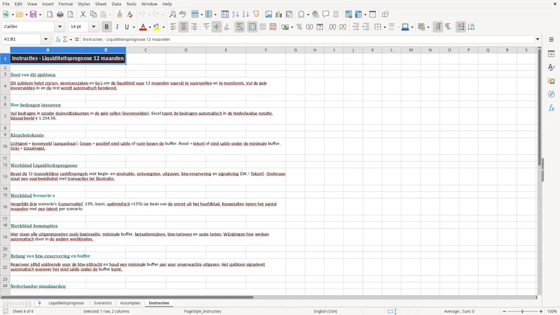Screen dimensions: 560x315
Task: Apply yellow background color swatch
Action: 157,27
